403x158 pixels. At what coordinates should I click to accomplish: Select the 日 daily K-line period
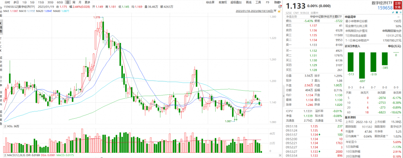click(68, 2)
